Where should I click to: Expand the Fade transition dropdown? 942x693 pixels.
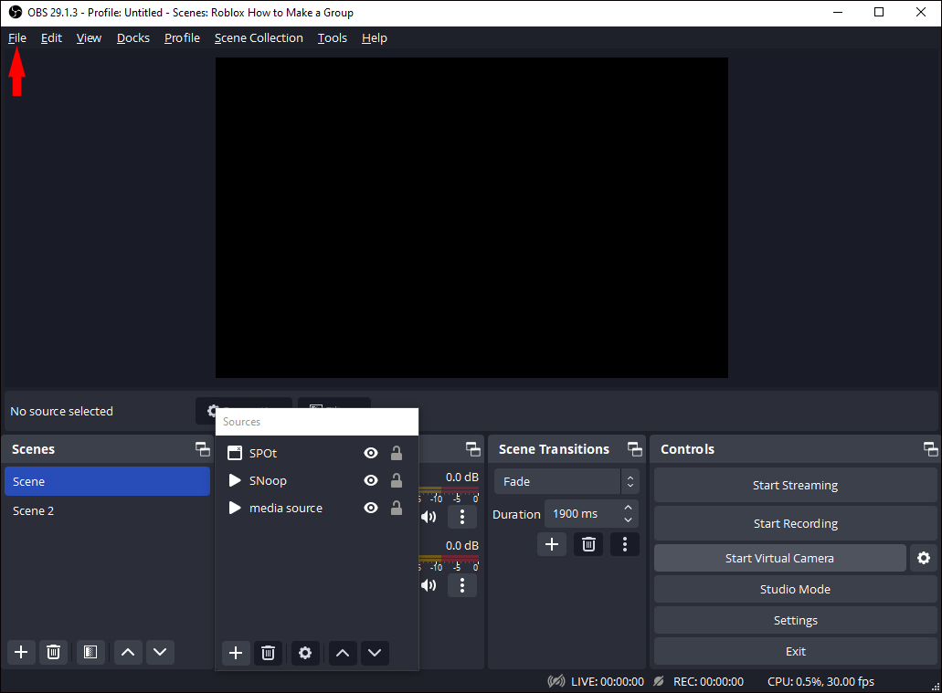(x=629, y=481)
